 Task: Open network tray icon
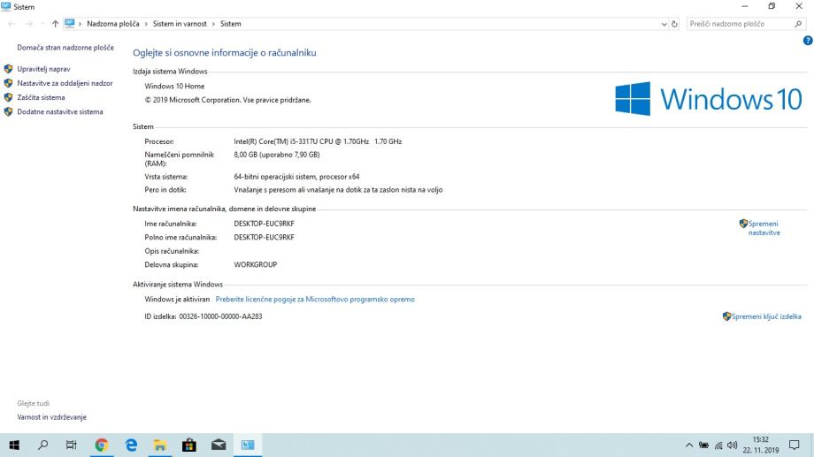[718, 446]
